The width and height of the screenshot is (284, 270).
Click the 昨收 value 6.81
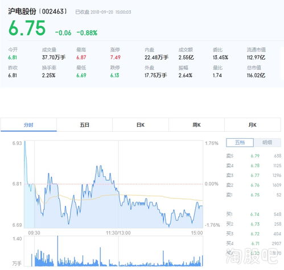click(13, 76)
